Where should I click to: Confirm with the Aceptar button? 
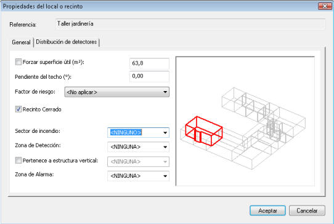pos(267,210)
